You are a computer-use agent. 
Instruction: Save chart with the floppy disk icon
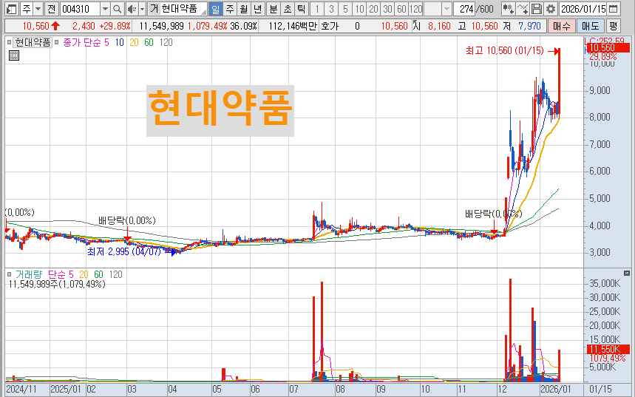537,9
